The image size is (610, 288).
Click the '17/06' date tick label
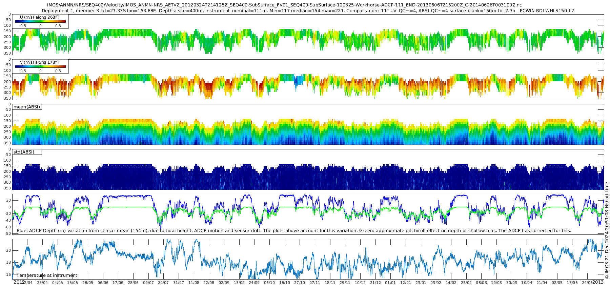[x=118, y=283]
